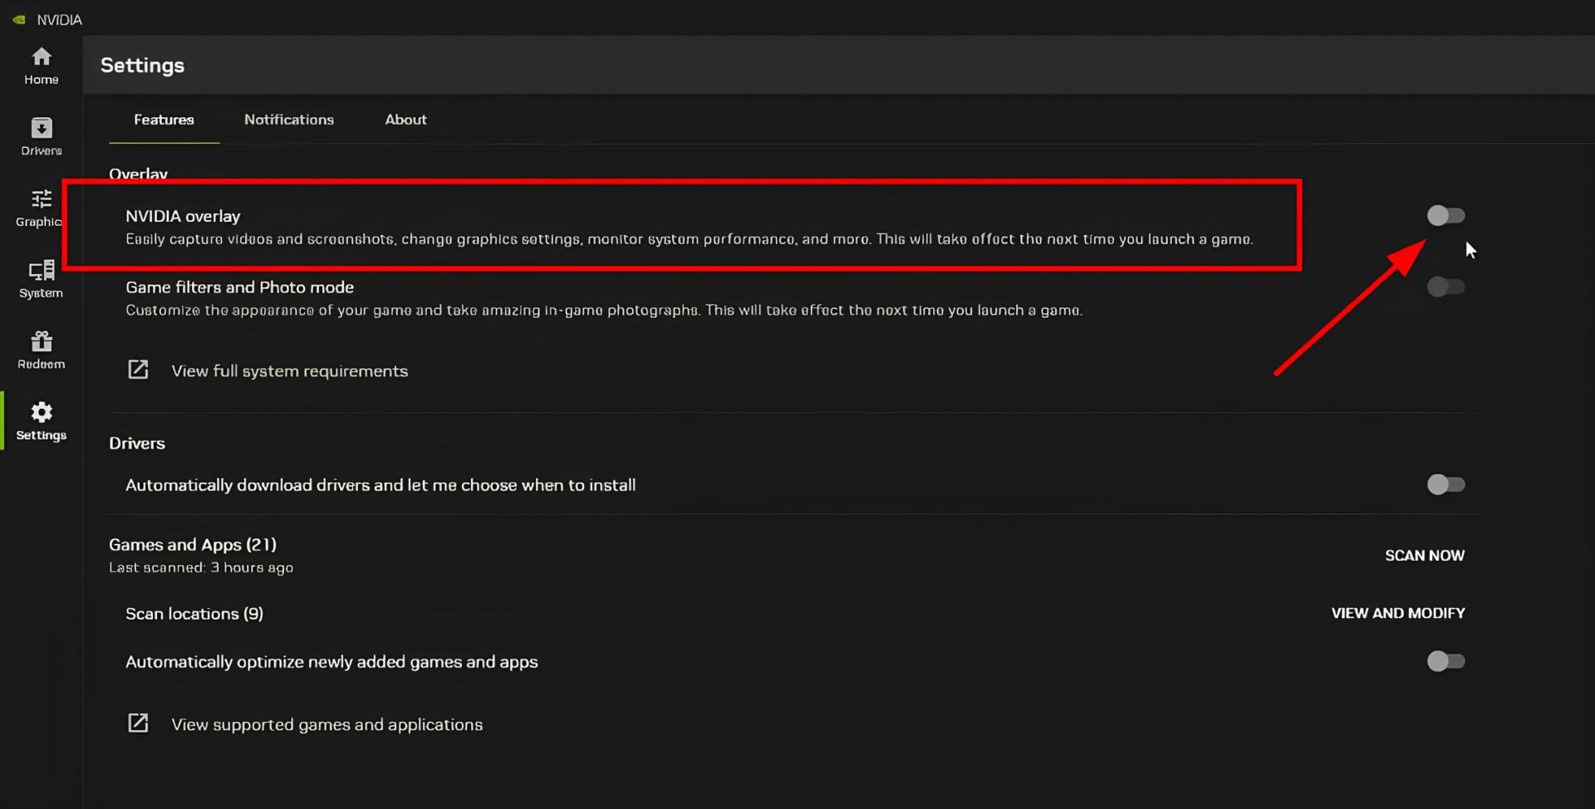
Task: Click the NVIDIA logo in title bar
Action: click(x=19, y=19)
